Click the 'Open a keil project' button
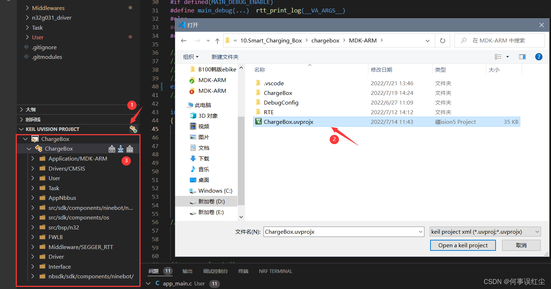This screenshot has height=289, width=551. coord(463,245)
